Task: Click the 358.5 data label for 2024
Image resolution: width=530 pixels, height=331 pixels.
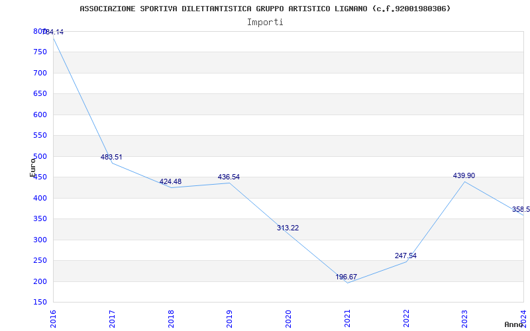Action: click(x=521, y=209)
